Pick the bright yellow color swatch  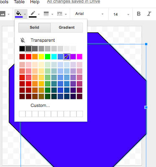tap(41, 57)
